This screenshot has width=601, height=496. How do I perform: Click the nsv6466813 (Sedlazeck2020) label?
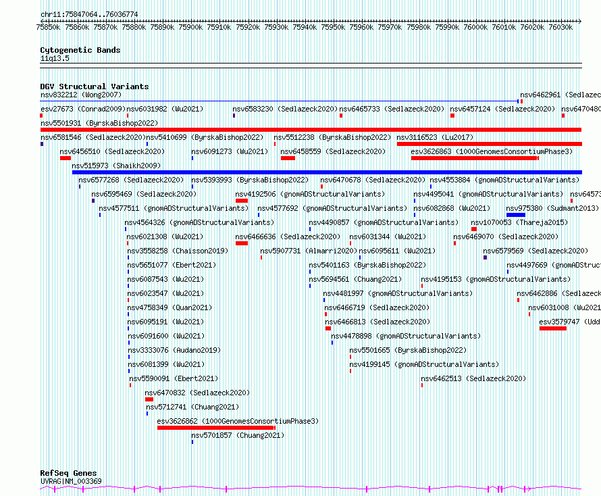pos(377,322)
